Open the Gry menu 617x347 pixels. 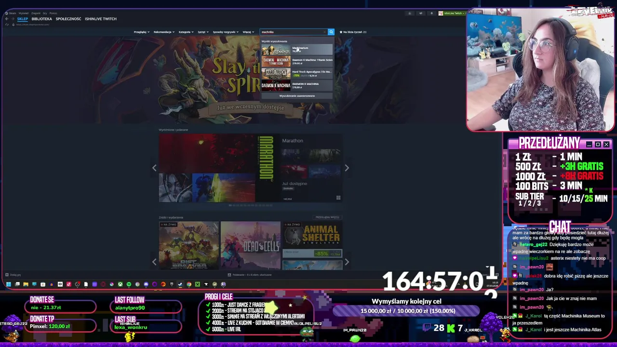(45, 13)
